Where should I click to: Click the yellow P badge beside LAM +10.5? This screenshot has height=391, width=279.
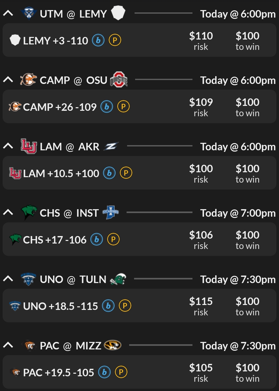point(126,173)
